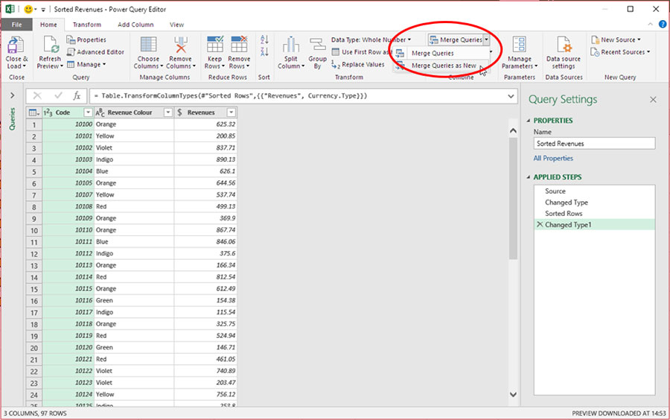Screen dimensions: 670x420
Task: Collapse the PROPERTIES section
Action: coord(529,121)
